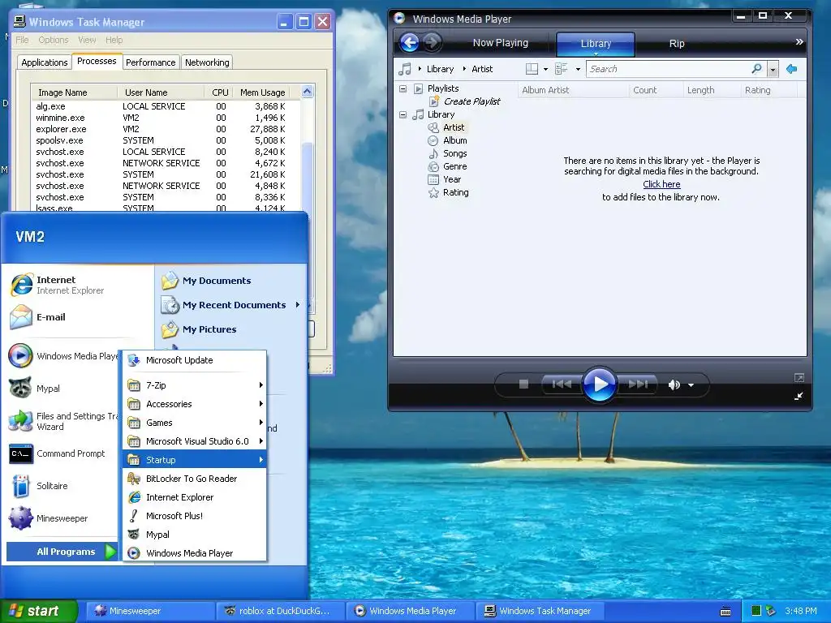This screenshot has height=623, width=831.
Task: Click the 'Click here' link to add files
Action: coord(661,184)
